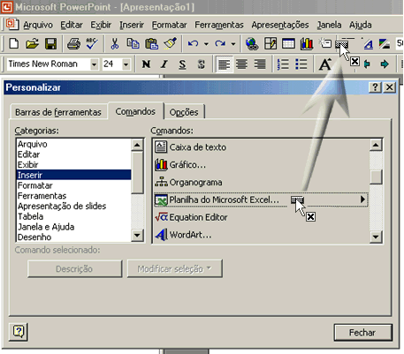
Task: Open the Arquivo menu
Action: coord(38,25)
